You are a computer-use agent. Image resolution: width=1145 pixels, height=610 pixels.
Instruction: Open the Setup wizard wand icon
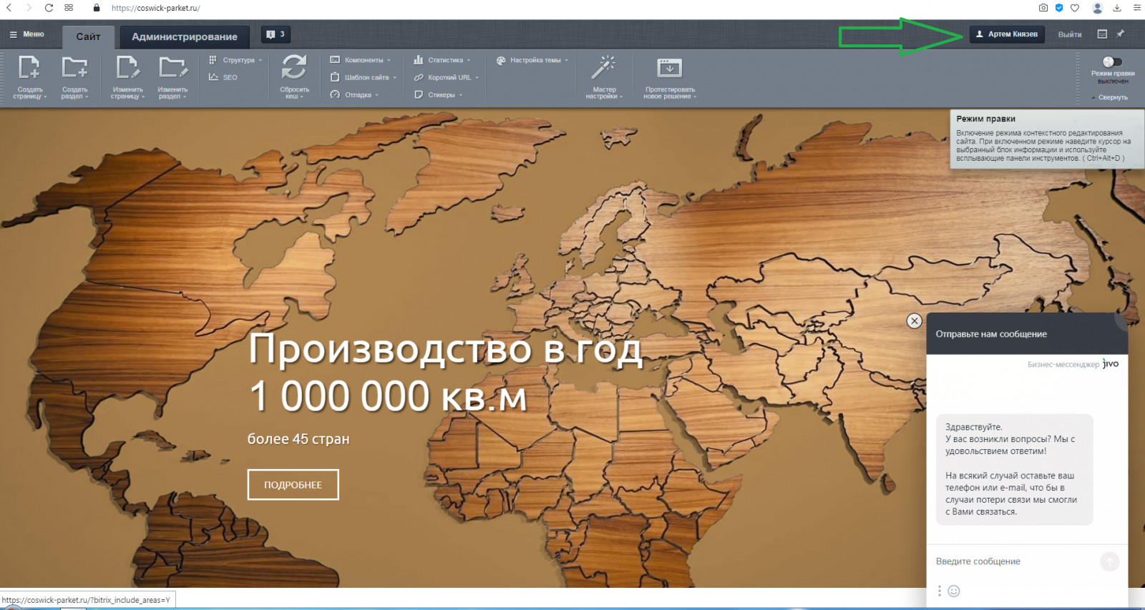(x=603, y=67)
